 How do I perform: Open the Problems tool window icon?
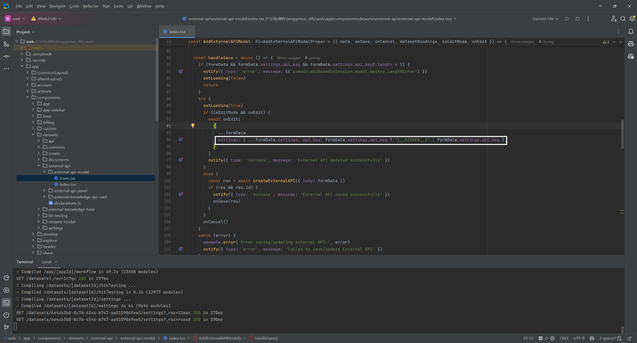point(6,315)
